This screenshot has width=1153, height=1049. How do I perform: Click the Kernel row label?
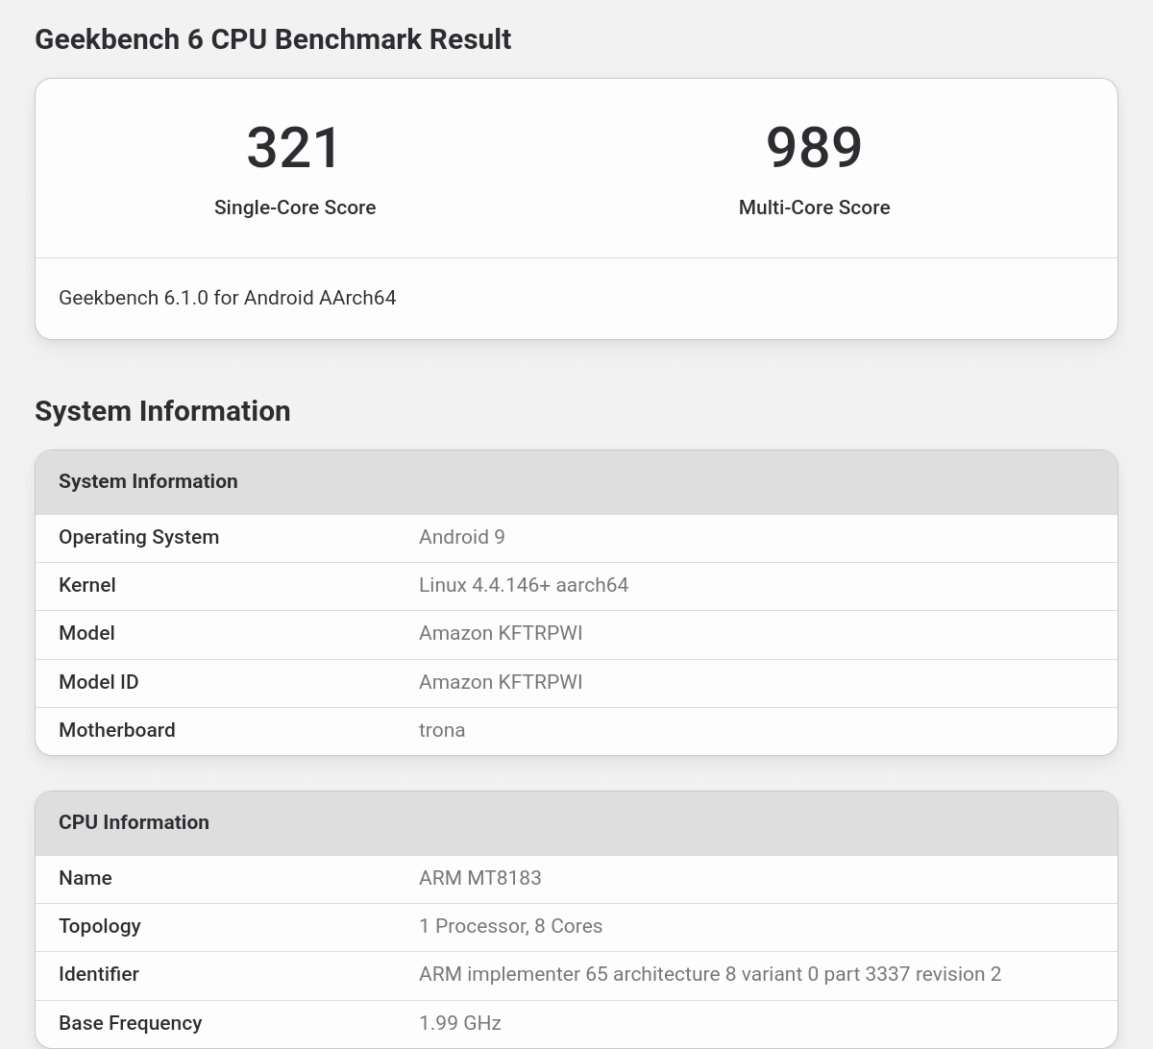point(87,585)
